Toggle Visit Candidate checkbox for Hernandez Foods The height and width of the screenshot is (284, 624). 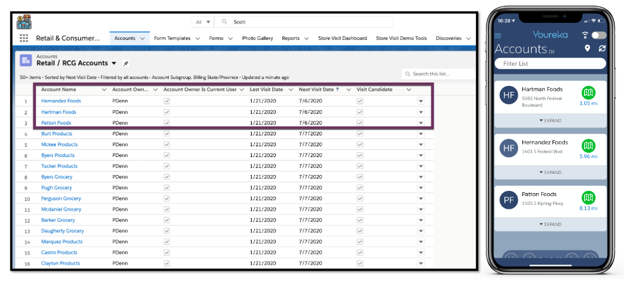tap(360, 101)
